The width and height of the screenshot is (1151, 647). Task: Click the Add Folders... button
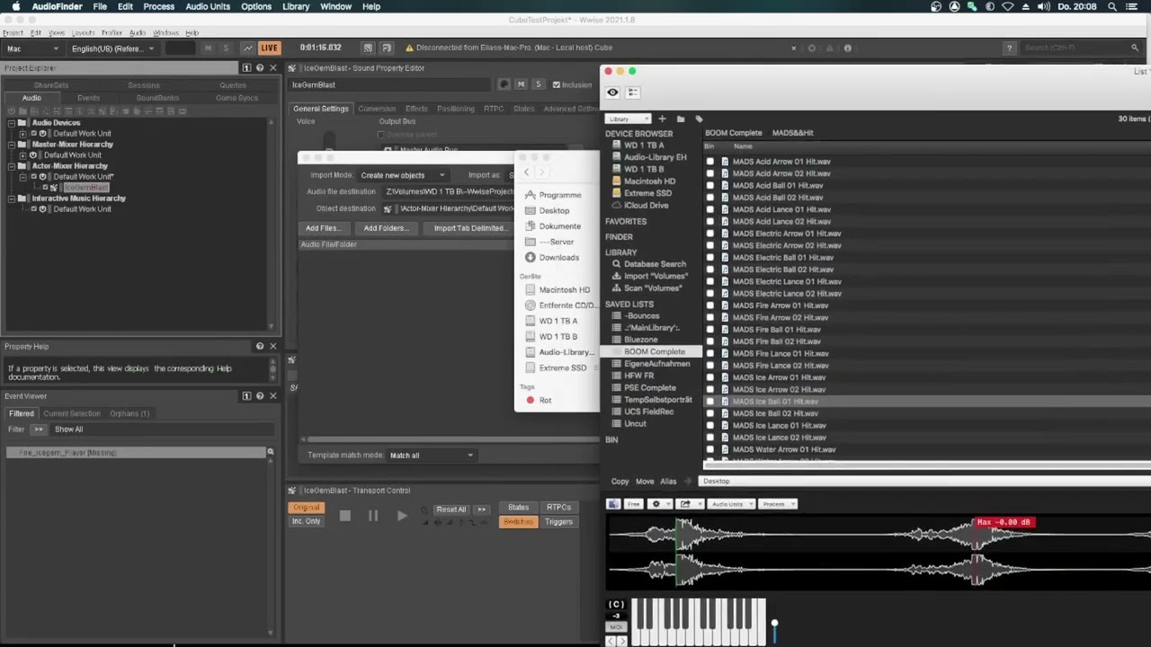pos(387,228)
